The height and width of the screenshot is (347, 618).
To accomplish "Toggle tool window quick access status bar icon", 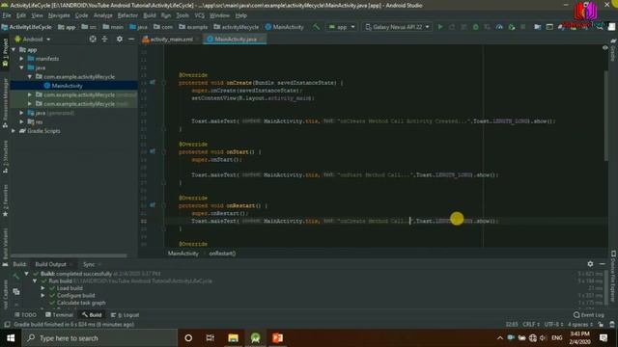I will (x=7, y=325).
